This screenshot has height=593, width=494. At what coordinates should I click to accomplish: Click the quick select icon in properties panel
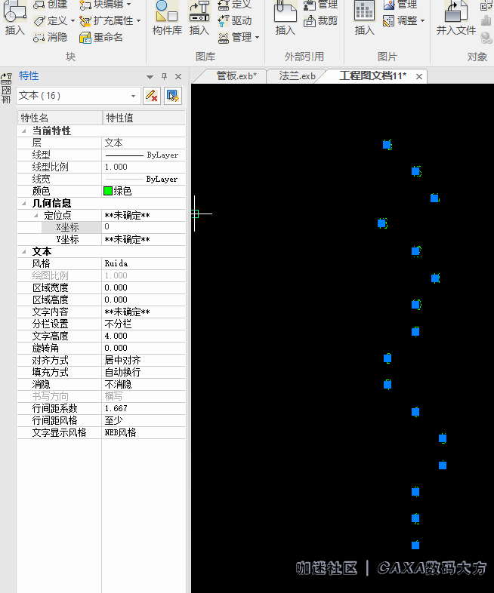[173, 96]
